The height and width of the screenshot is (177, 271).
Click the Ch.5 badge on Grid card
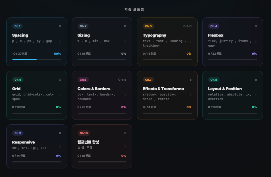tap(18, 80)
